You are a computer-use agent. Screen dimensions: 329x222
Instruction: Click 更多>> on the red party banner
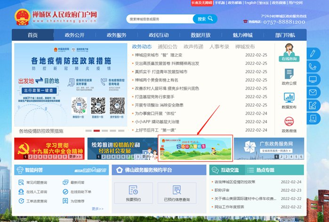click(75, 157)
